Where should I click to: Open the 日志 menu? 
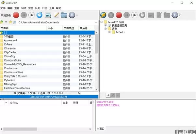45,8
